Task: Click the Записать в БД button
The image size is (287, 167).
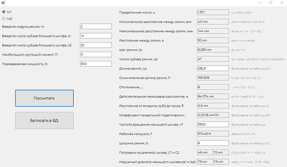Action: click(45, 121)
